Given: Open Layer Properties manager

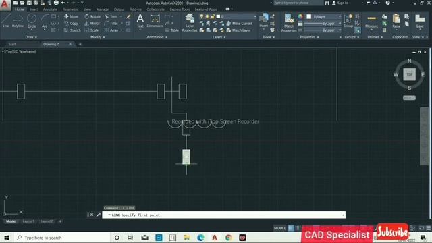Looking at the screenshot, I should pos(190,22).
